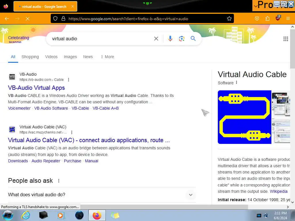295x221 pixels.
Task: Stop loading the page
Action: pos(28,19)
